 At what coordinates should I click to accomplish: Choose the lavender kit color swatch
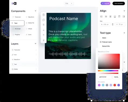pyautogui.click(x=111, y=85)
